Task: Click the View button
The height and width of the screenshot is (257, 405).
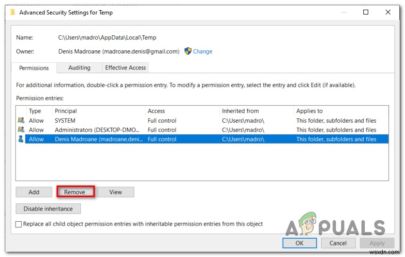Action: point(116,192)
